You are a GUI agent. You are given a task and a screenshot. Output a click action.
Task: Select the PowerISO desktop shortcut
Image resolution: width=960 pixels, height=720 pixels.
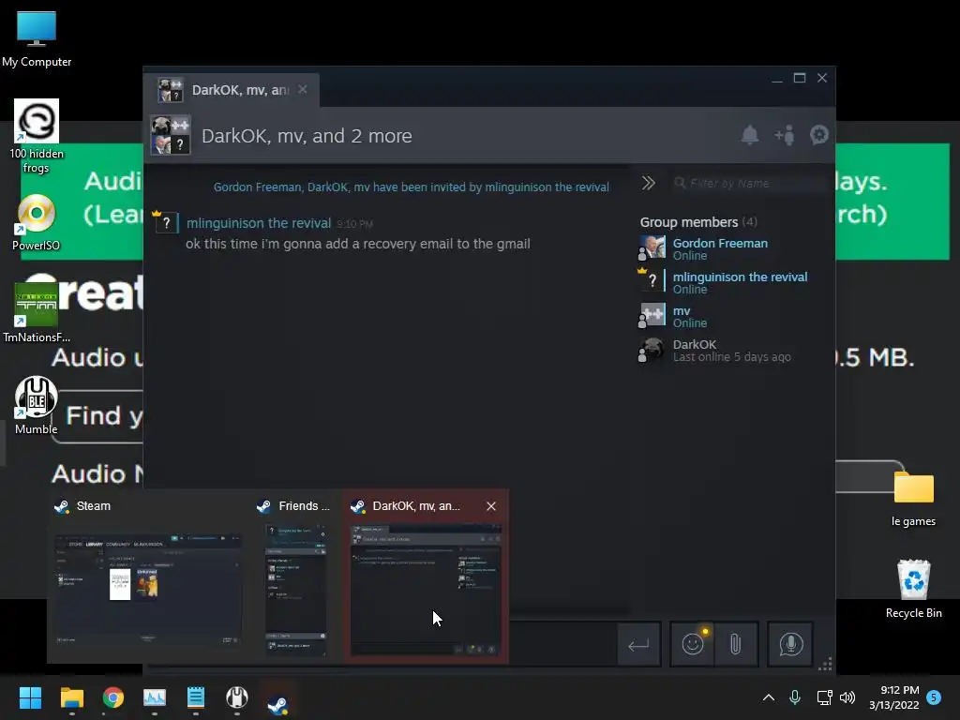pos(37,223)
